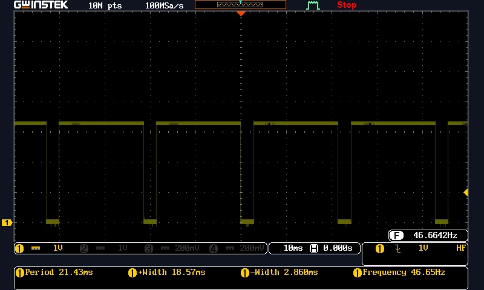The width and height of the screenshot is (484, 290).
Task: Click the channel 4 200mV scale value
Action: pos(252,248)
